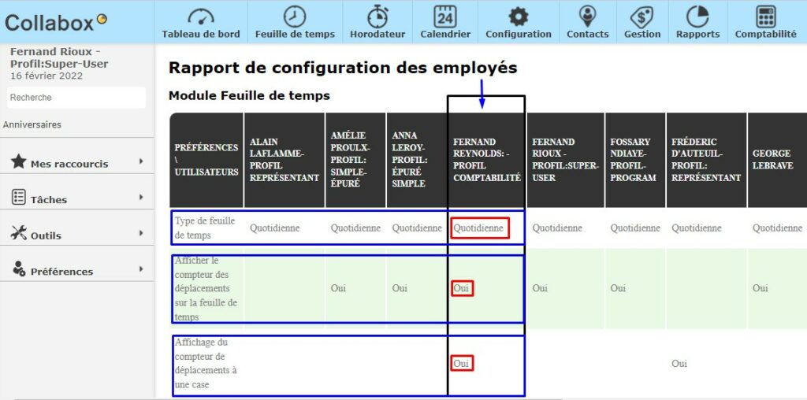Open the Horodateur stopwatch icon
The image size is (807, 400).
click(377, 17)
